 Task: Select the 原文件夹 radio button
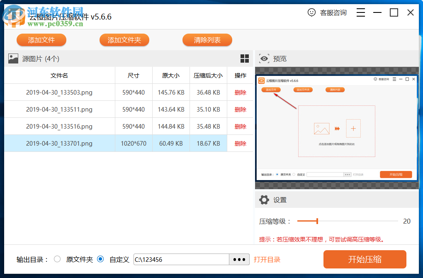coord(58,259)
